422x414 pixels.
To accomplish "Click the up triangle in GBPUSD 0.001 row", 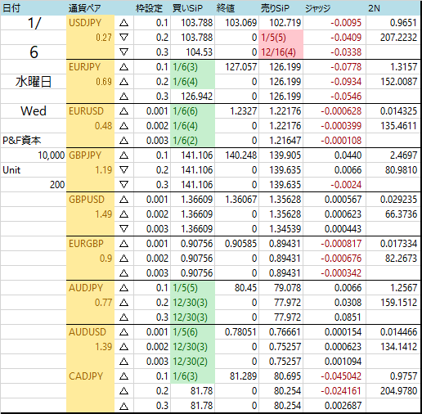I will pyautogui.click(x=123, y=200).
